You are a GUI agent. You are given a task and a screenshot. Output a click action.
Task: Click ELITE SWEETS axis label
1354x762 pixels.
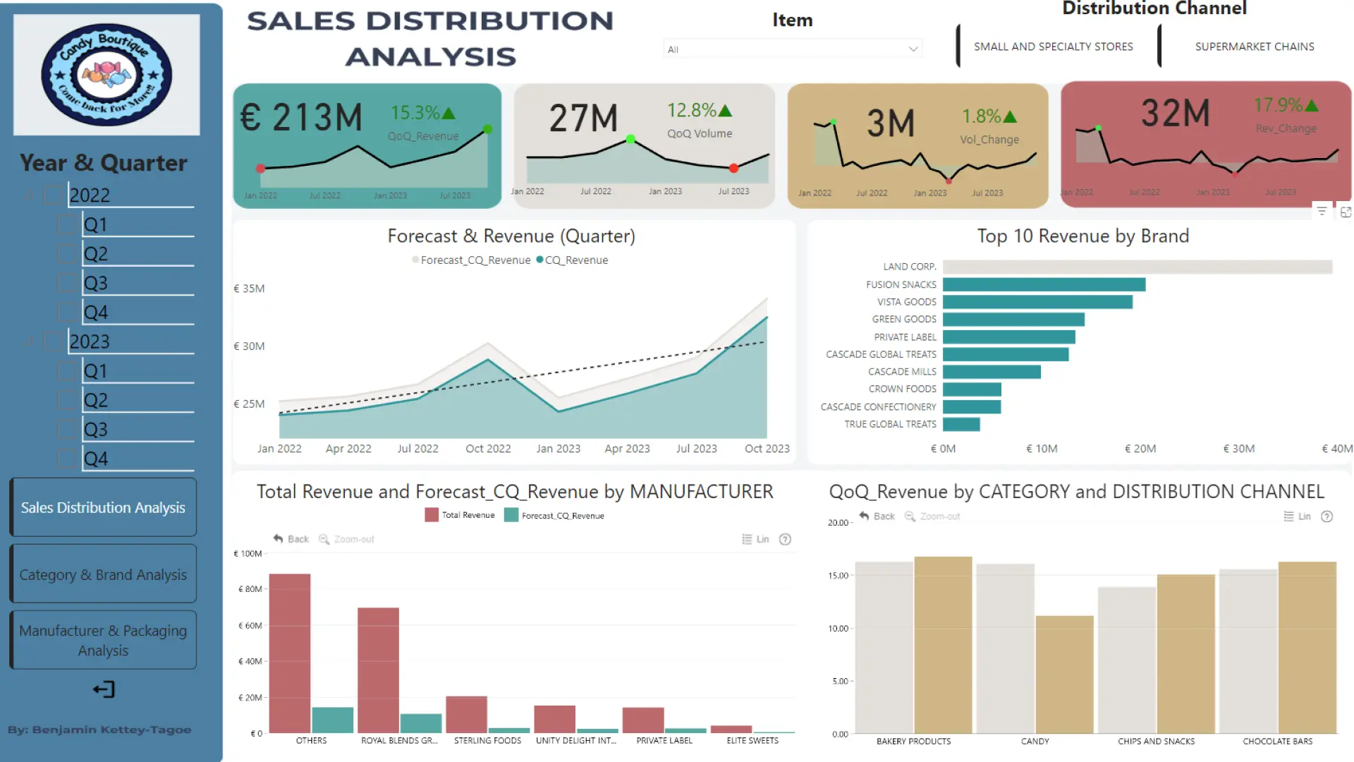coord(752,741)
